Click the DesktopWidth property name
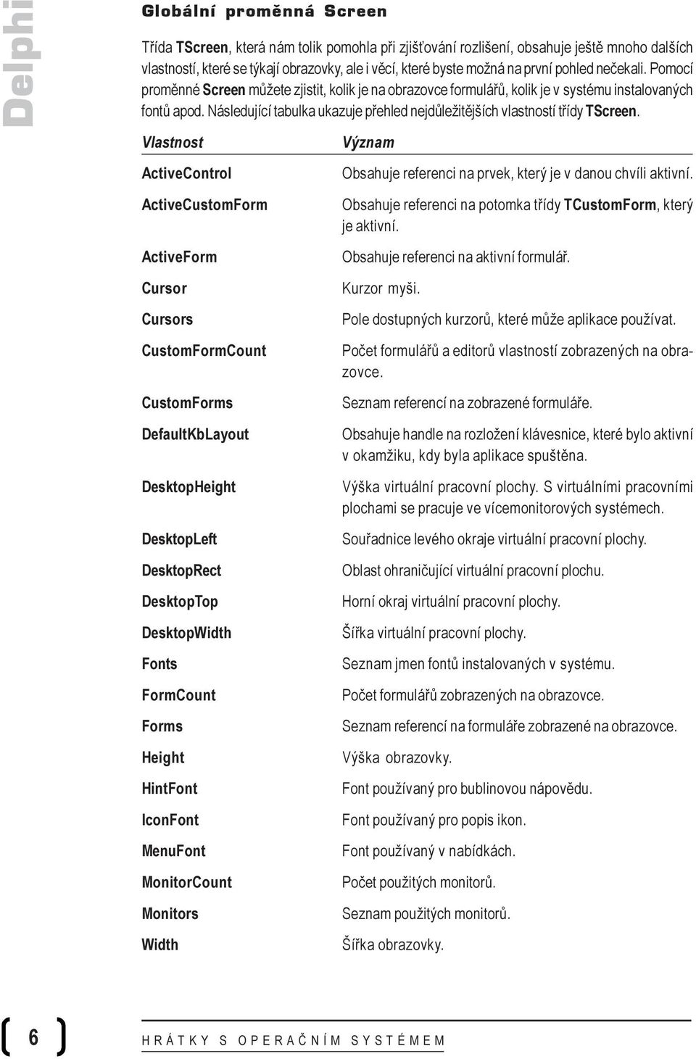 [x=186, y=633]
